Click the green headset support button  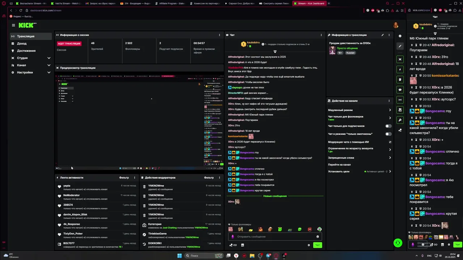pyautogui.click(x=398, y=243)
